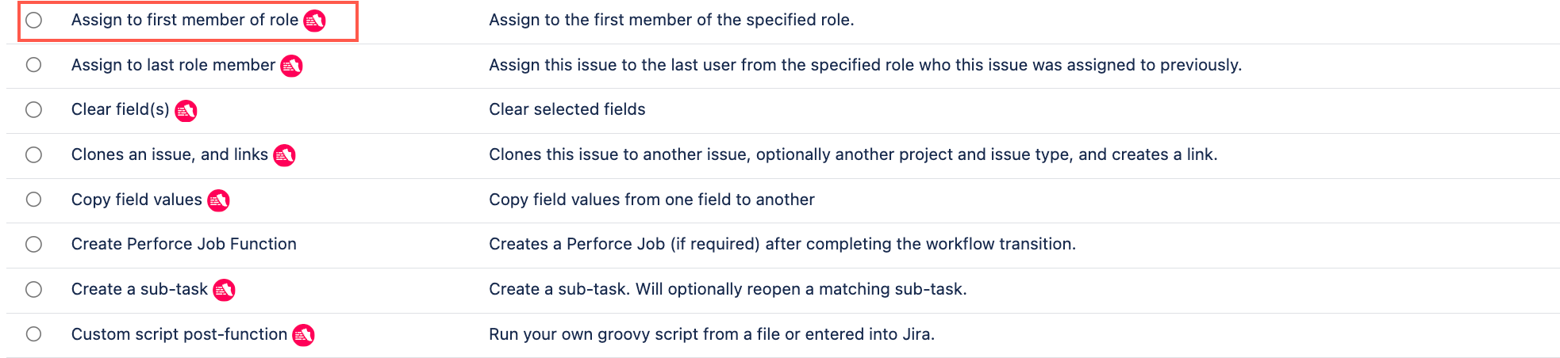Click ScriptRunner icon next to Copy field values
The image size is (1560, 358).
tap(218, 200)
